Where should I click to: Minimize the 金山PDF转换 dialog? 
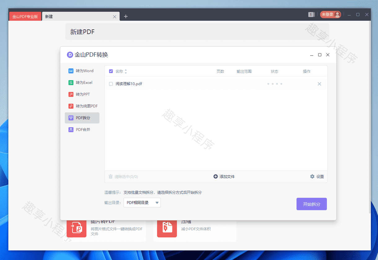(312, 55)
